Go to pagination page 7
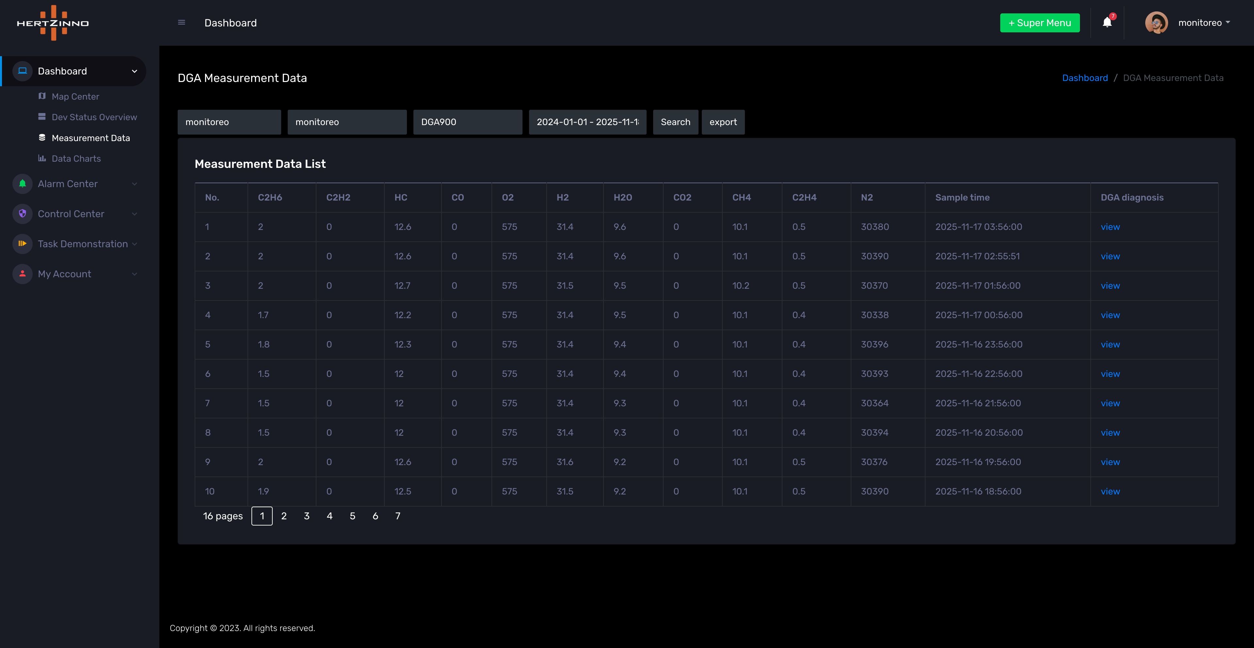 pyautogui.click(x=398, y=516)
